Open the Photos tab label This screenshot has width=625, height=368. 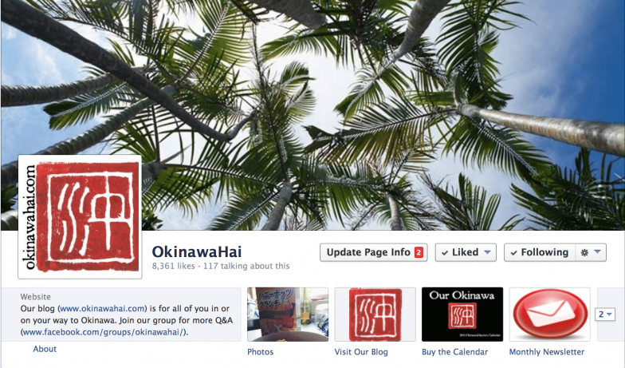point(260,352)
